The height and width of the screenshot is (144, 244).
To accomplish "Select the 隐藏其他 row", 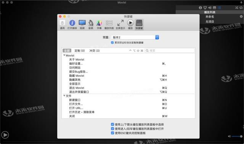I will click(128, 80).
